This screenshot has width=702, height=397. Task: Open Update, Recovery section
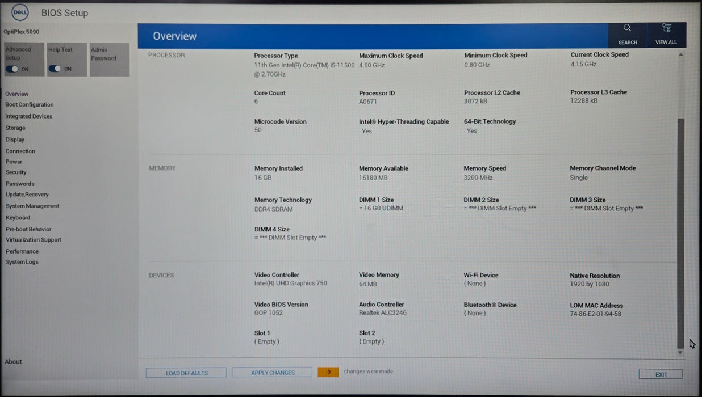click(x=27, y=195)
